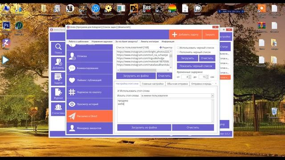Uncheck Использовать стоп-слова checkbox
Viewport: 285px width, 160px height.
tap(118, 91)
